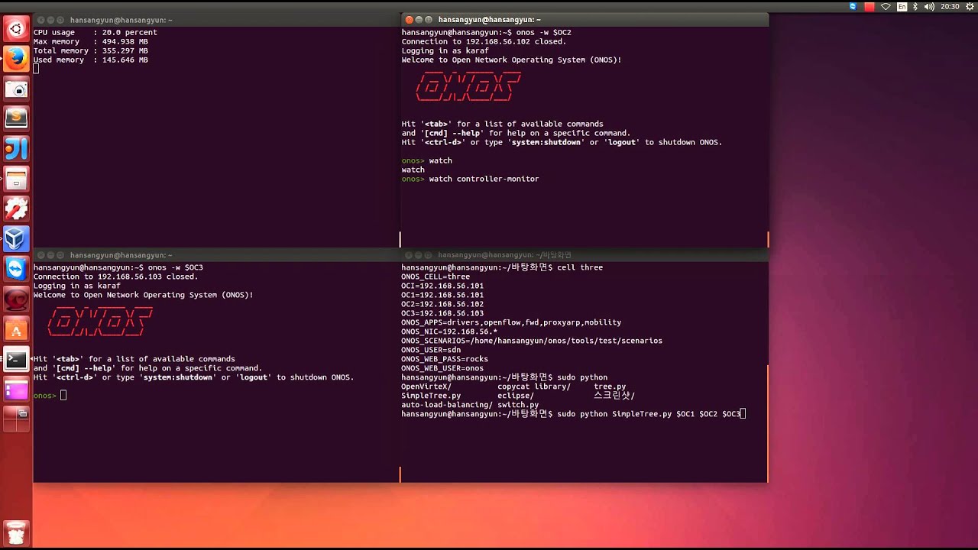Image resolution: width=978 pixels, height=550 pixels.
Task: Open the blue JI application icon
Action: (x=16, y=149)
